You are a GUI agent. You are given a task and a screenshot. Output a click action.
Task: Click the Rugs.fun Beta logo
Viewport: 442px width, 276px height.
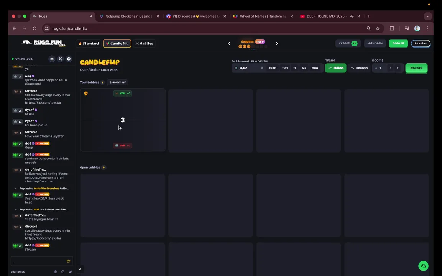tap(44, 43)
